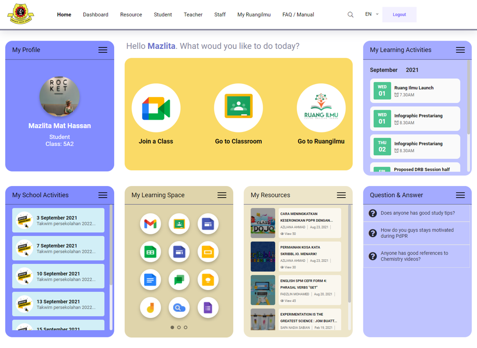Open Ruang Ilmu Launch activity at 7.30AM
This screenshot has width=477, height=348.
(x=415, y=91)
